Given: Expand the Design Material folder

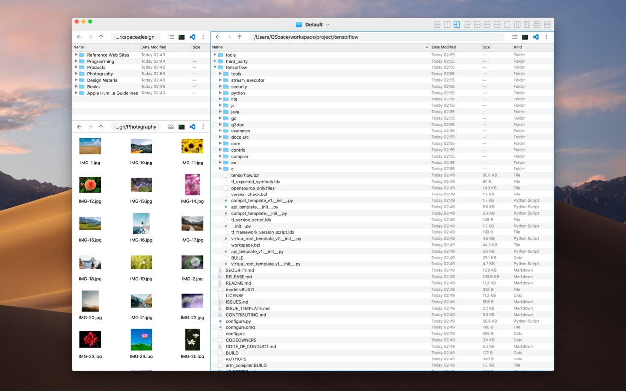Looking at the screenshot, I should pyautogui.click(x=76, y=80).
